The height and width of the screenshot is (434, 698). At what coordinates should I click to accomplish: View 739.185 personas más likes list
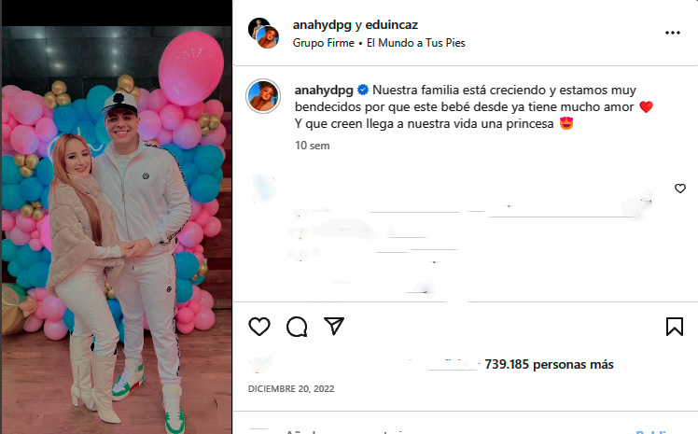pos(549,365)
